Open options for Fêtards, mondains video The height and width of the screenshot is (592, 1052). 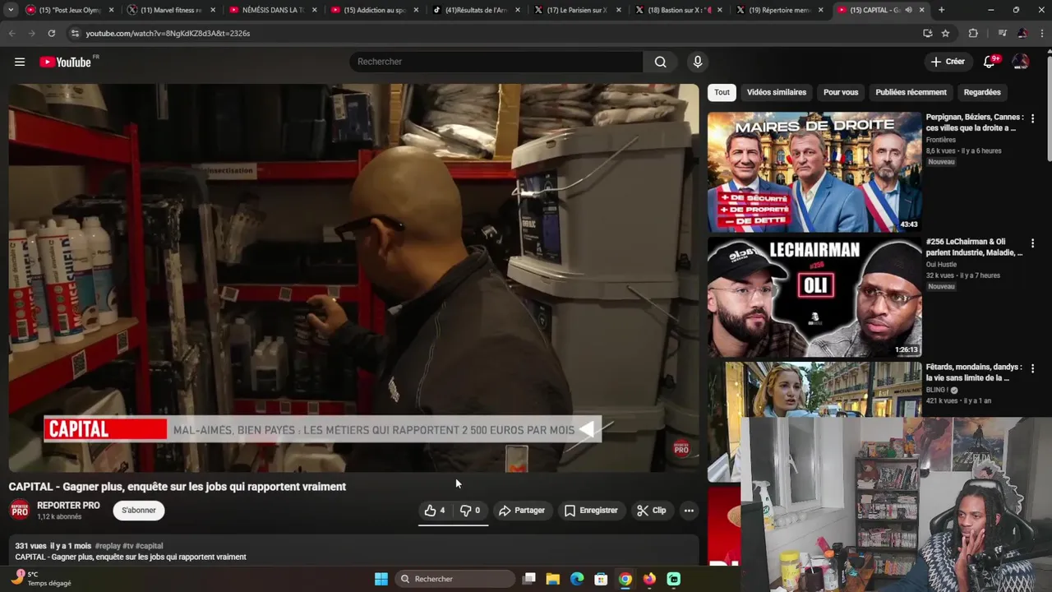tap(1032, 368)
